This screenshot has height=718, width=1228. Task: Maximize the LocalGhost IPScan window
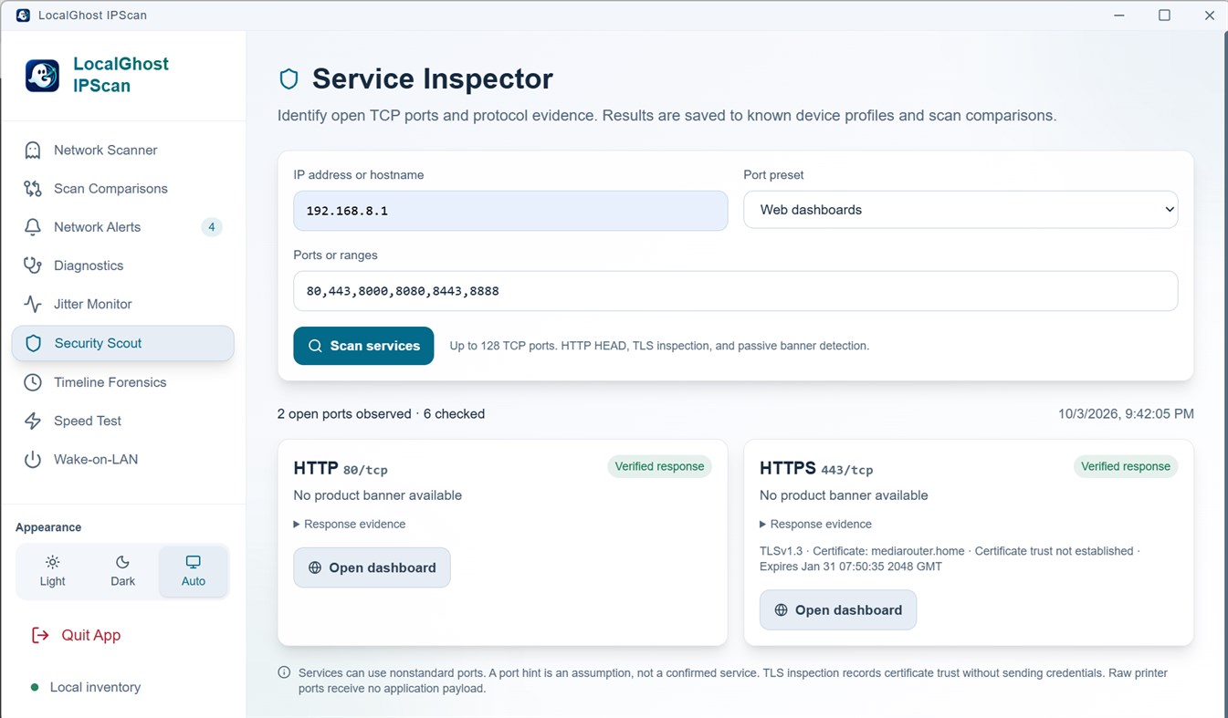coord(1164,15)
